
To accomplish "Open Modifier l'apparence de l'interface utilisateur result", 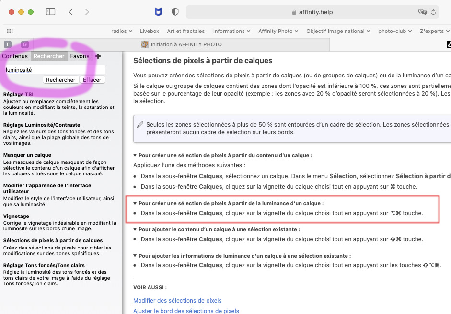I will (x=47, y=188).
